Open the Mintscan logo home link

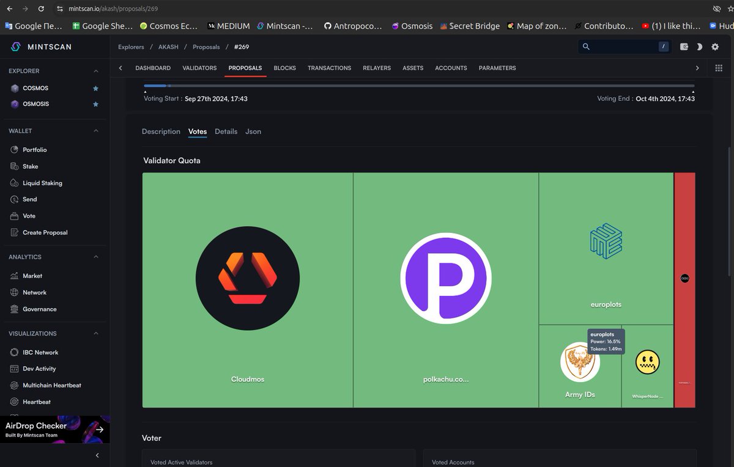41,46
